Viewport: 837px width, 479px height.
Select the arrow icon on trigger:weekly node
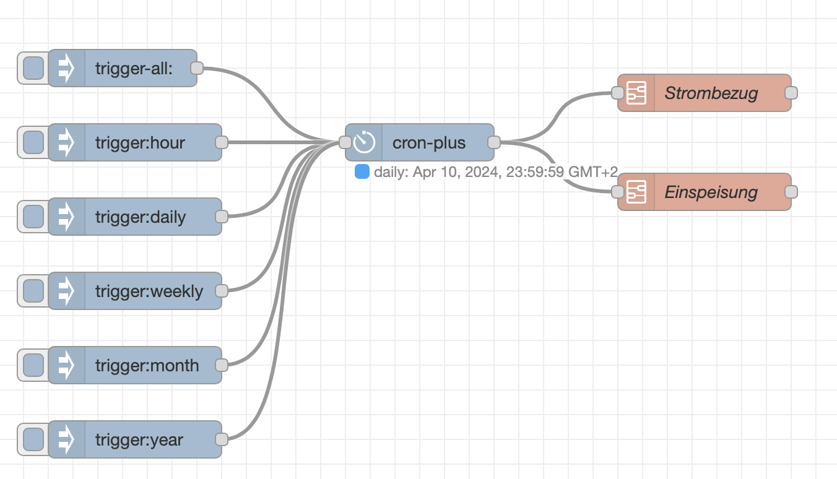click(x=66, y=291)
